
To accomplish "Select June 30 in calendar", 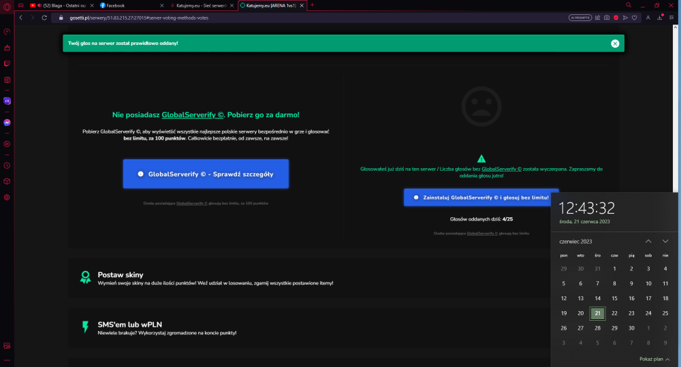I will tap(631, 328).
